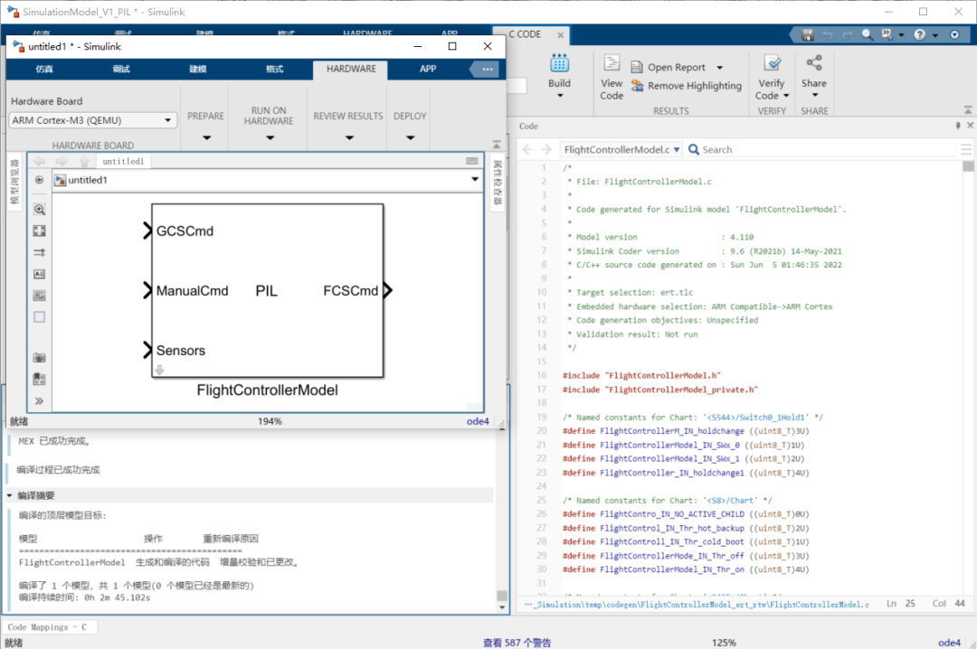Screen dimensions: 977x649
Task: Click the diagnostic viewer vertical scrollbar down arrow
Action: (501, 607)
